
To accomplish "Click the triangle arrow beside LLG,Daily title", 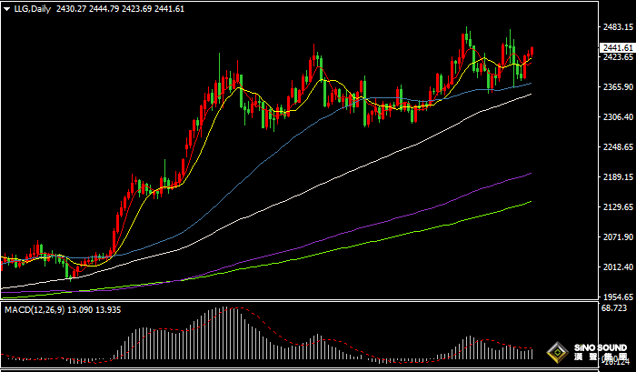I will pos(5,8).
